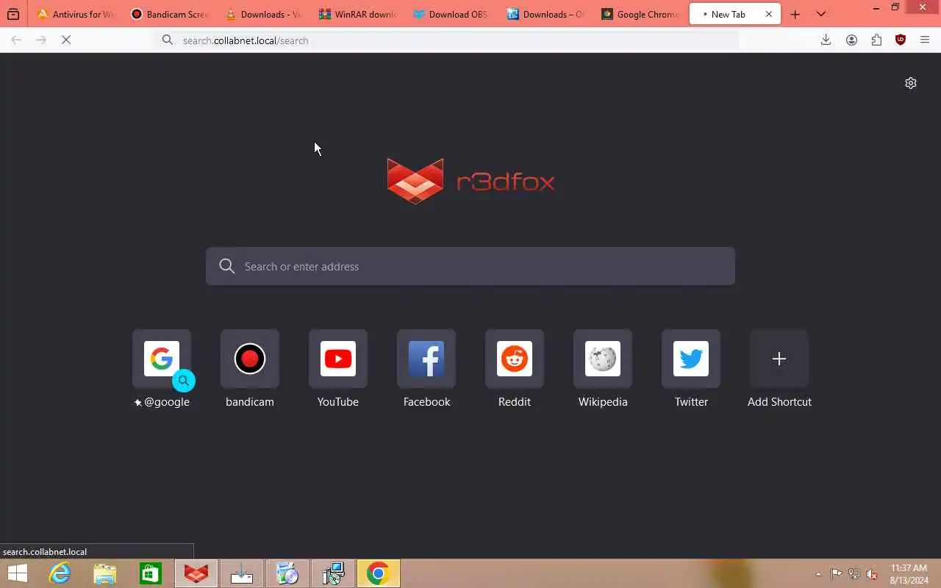The height and width of the screenshot is (588, 941).
Task: Open the Firefox View tab list icon
Action: (x=12, y=14)
